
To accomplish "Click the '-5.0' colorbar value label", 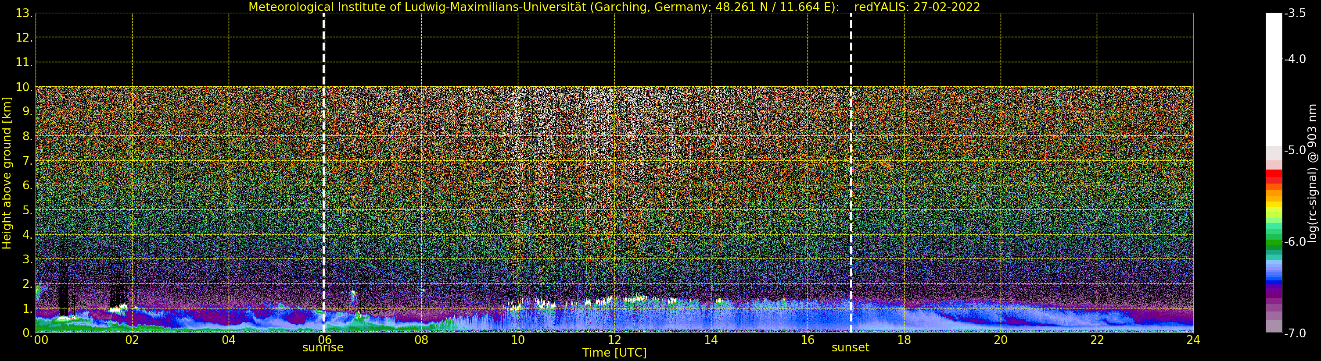I will click(1295, 150).
